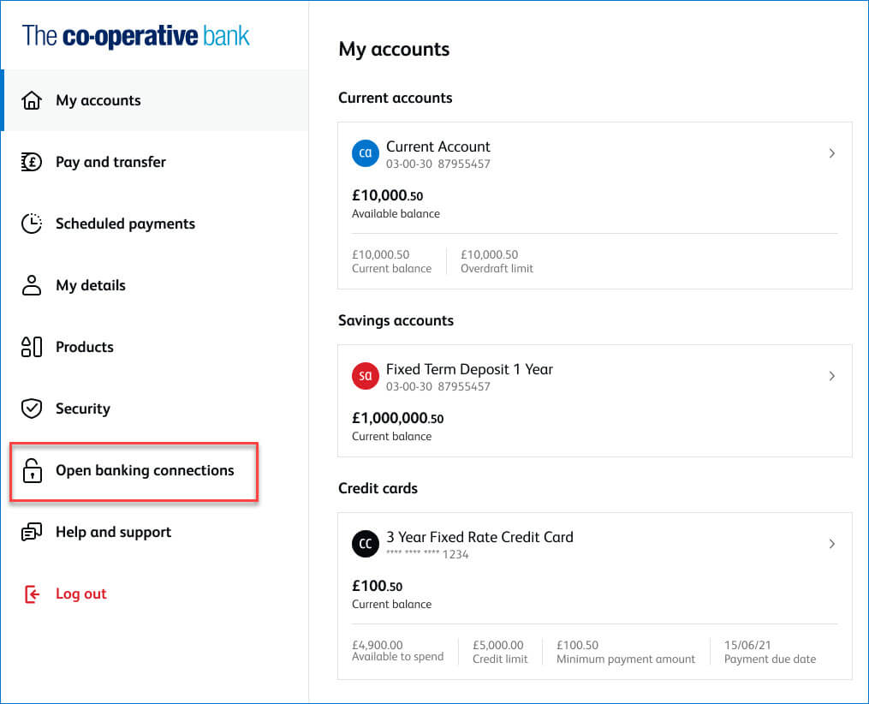Click the red 'sa' savings account badge
869x704 pixels.
pyautogui.click(x=366, y=376)
